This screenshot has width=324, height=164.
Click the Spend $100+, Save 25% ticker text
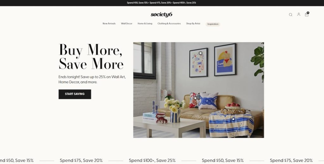[x=152, y=160]
